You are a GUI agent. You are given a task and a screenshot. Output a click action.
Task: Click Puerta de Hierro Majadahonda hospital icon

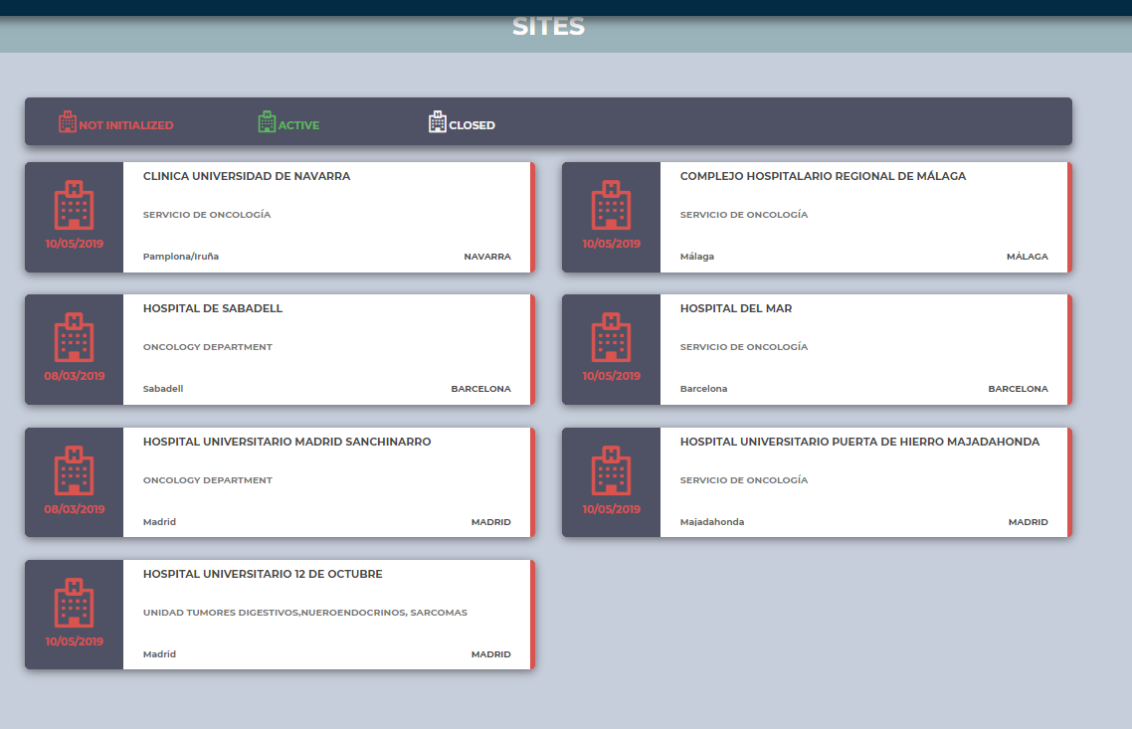click(x=612, y=470)
